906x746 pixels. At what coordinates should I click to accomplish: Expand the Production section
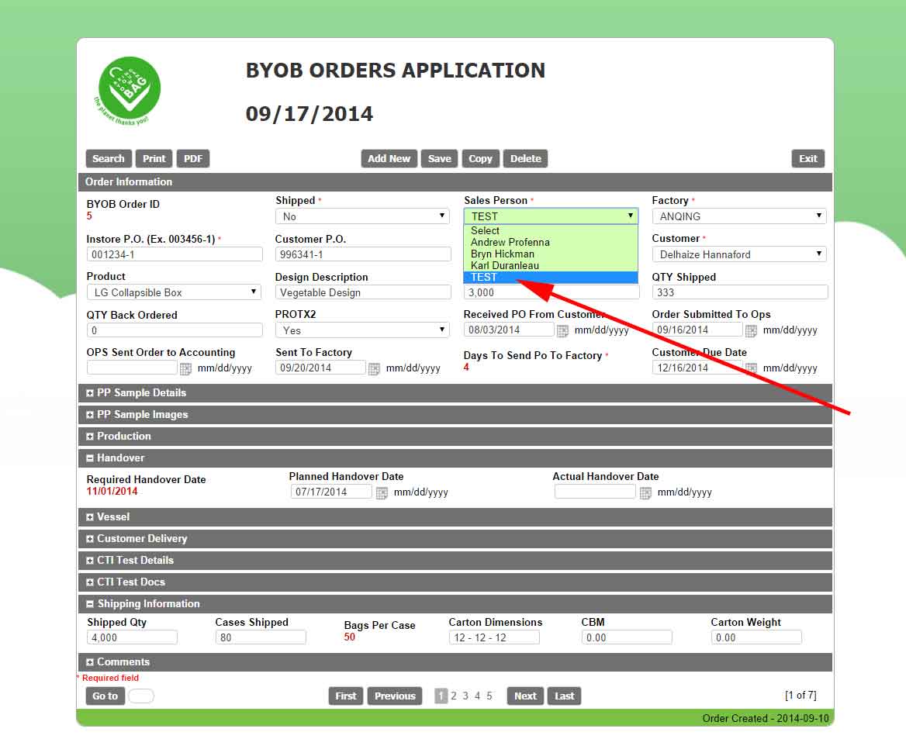[x=89, y=437]
